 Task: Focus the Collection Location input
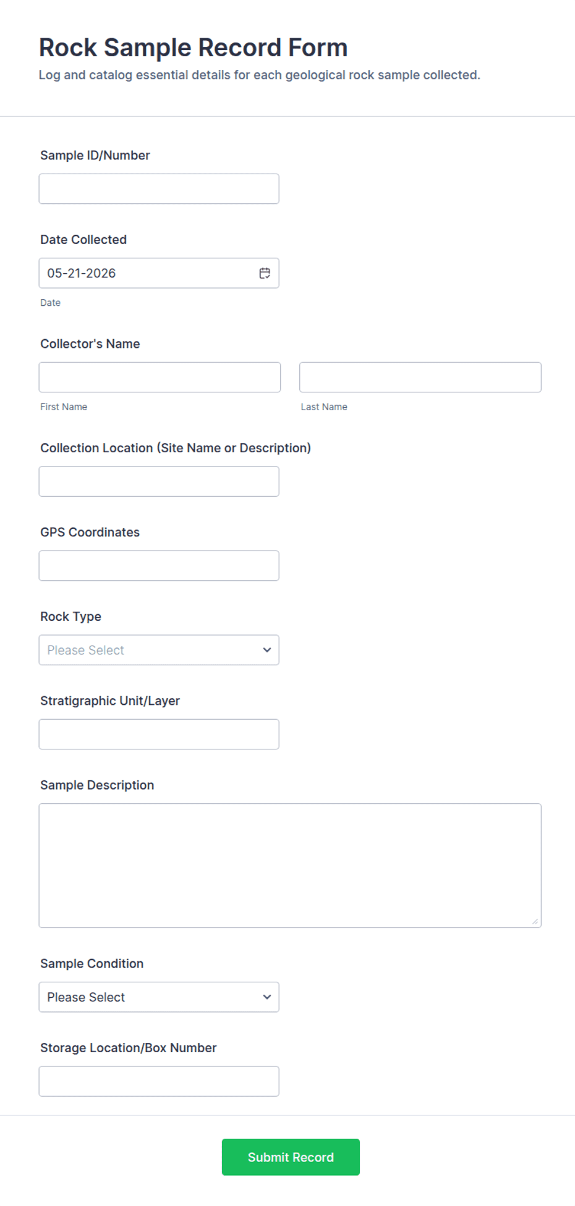(159, 481)
